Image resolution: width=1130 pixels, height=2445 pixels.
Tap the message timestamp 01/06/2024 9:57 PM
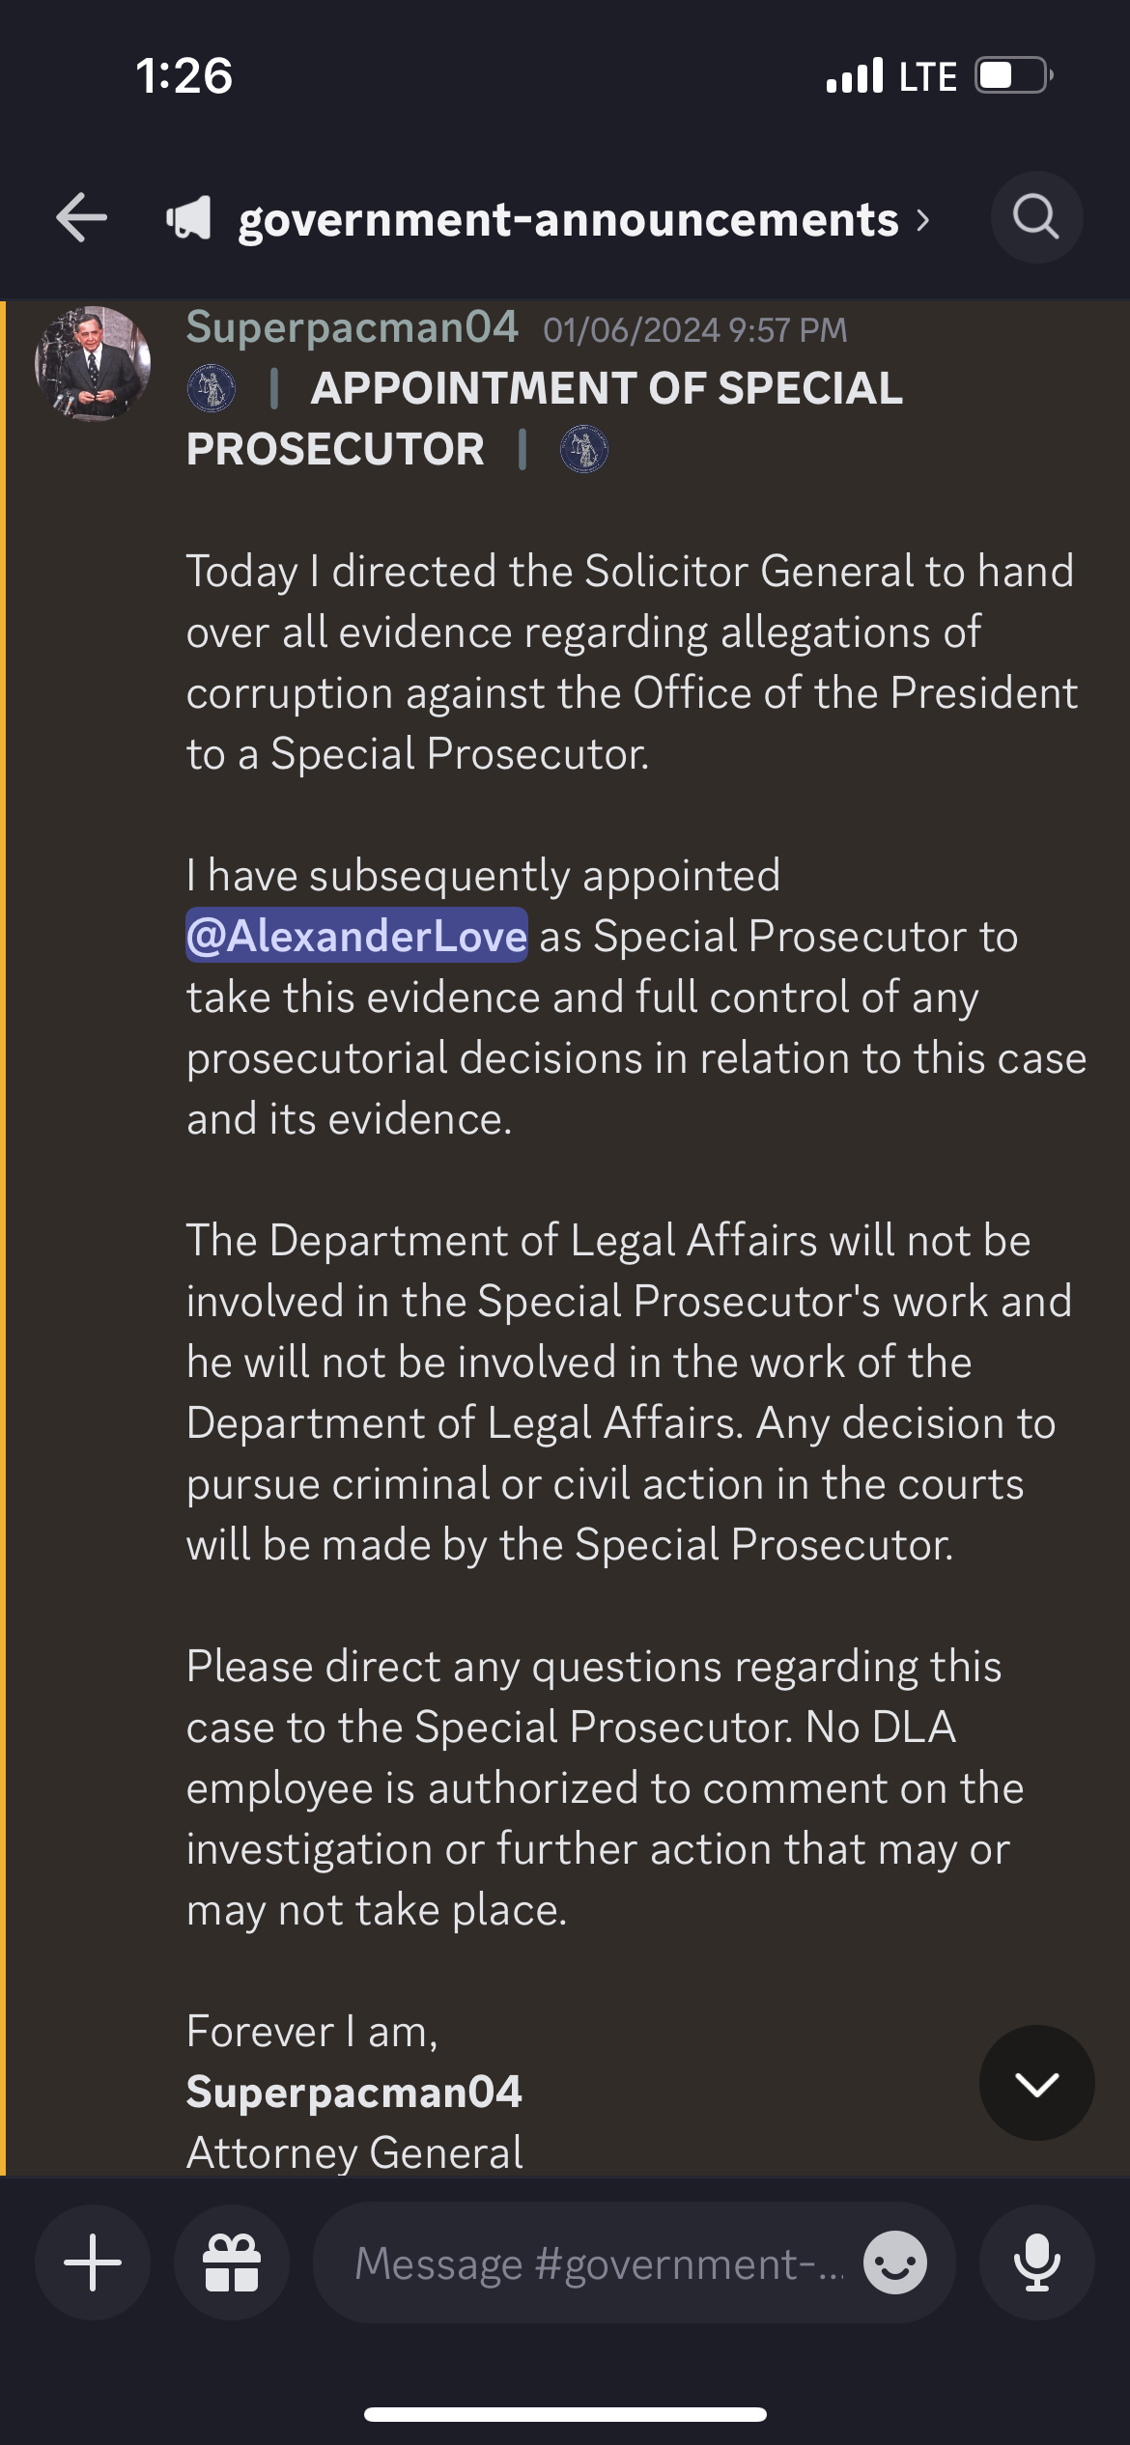click(694, 330)
